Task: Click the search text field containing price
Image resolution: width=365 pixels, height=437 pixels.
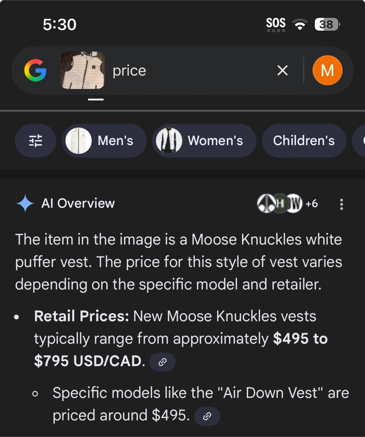Action: coord(188,71)
